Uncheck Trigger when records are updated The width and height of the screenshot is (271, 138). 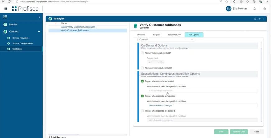click(x=142, y=96)
